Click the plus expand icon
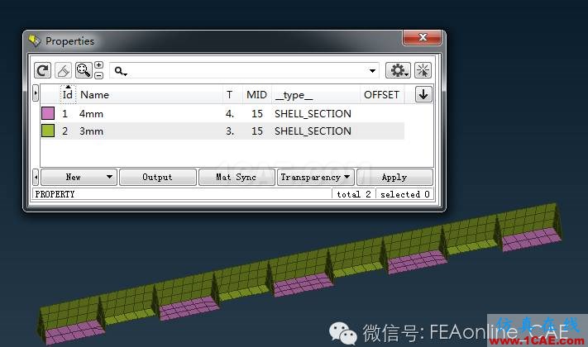 click(x=98, y=65)
